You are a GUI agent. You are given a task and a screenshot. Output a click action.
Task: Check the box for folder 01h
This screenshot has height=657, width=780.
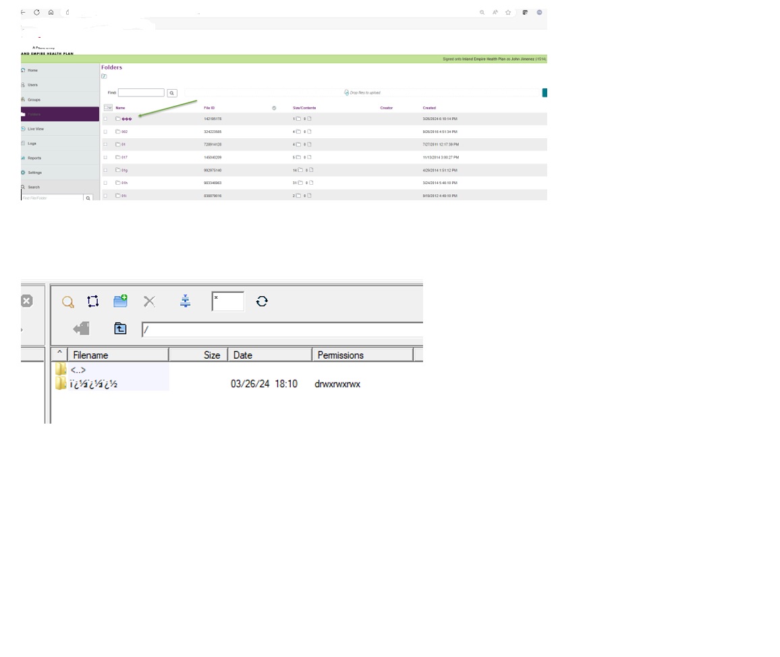[x=105, y=183]
